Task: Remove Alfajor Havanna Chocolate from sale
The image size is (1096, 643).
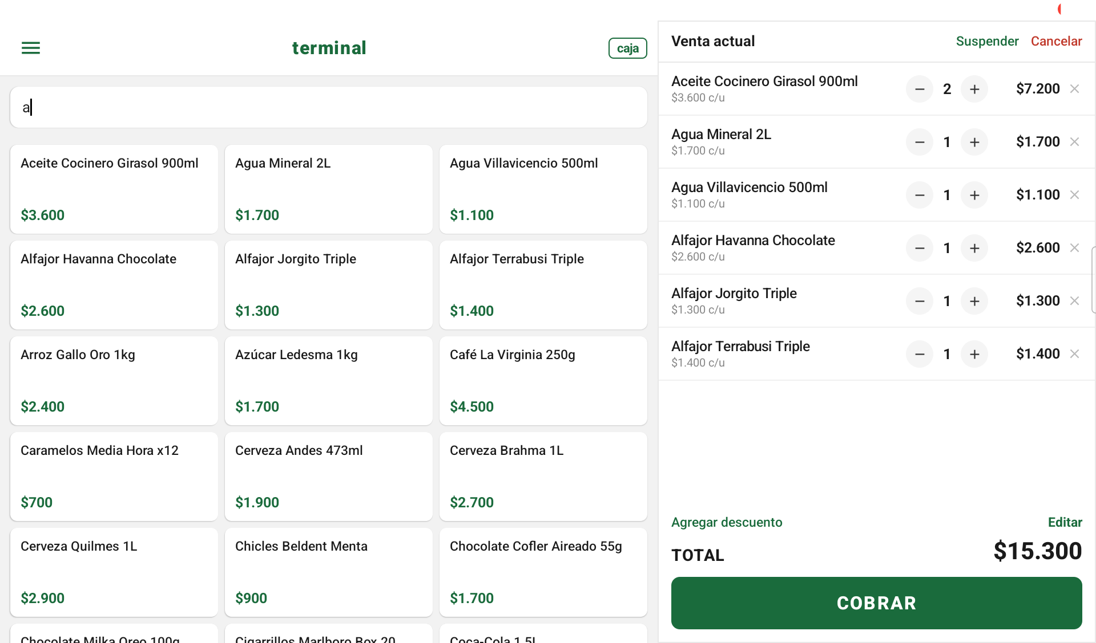Action: 1074,248
